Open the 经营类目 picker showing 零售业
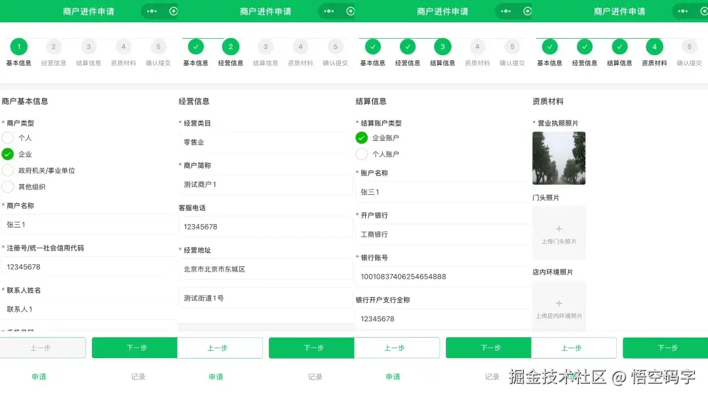This screenshot has width=708, height=398. click(x=265, y=142)
